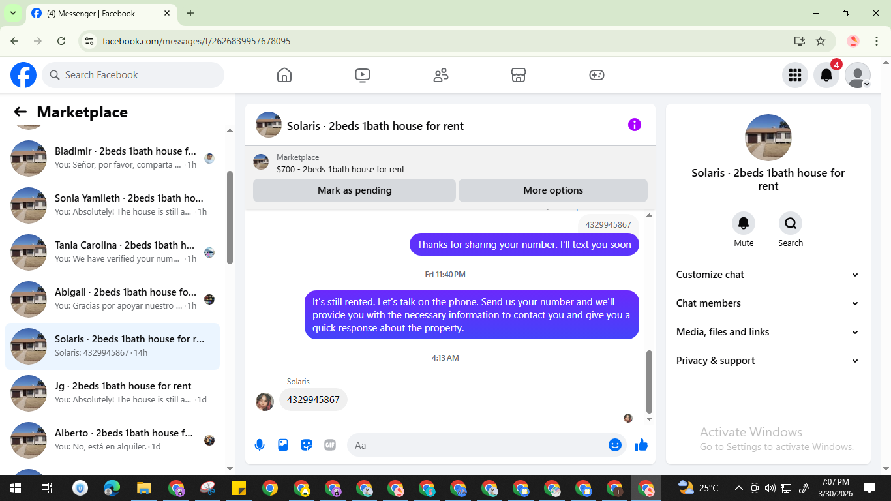Open Task View on taskbar
Viewport: 891px width, 501px height.
47,488
